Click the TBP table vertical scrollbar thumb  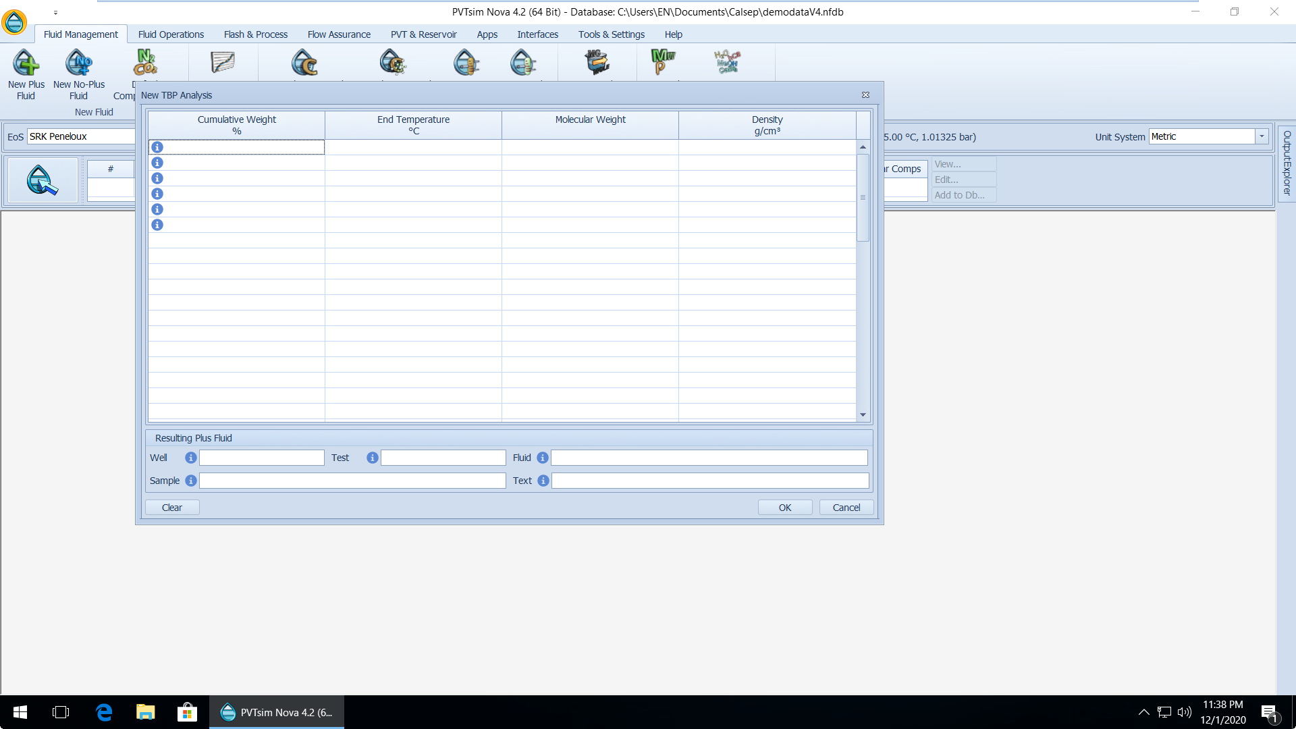(x=863, y=198)
